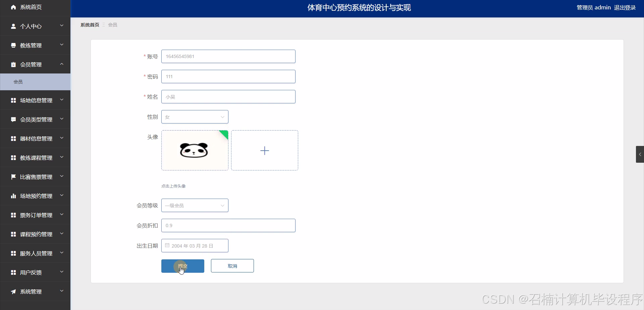This screenshot has height=310, width=644.
Task: Click the 用户反馈 sidebar icon
Action: 13,272
